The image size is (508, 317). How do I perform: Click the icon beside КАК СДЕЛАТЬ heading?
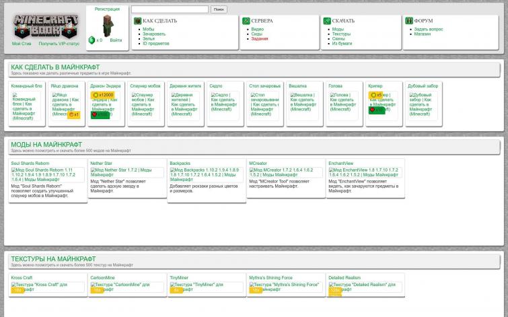coord(138,21)
